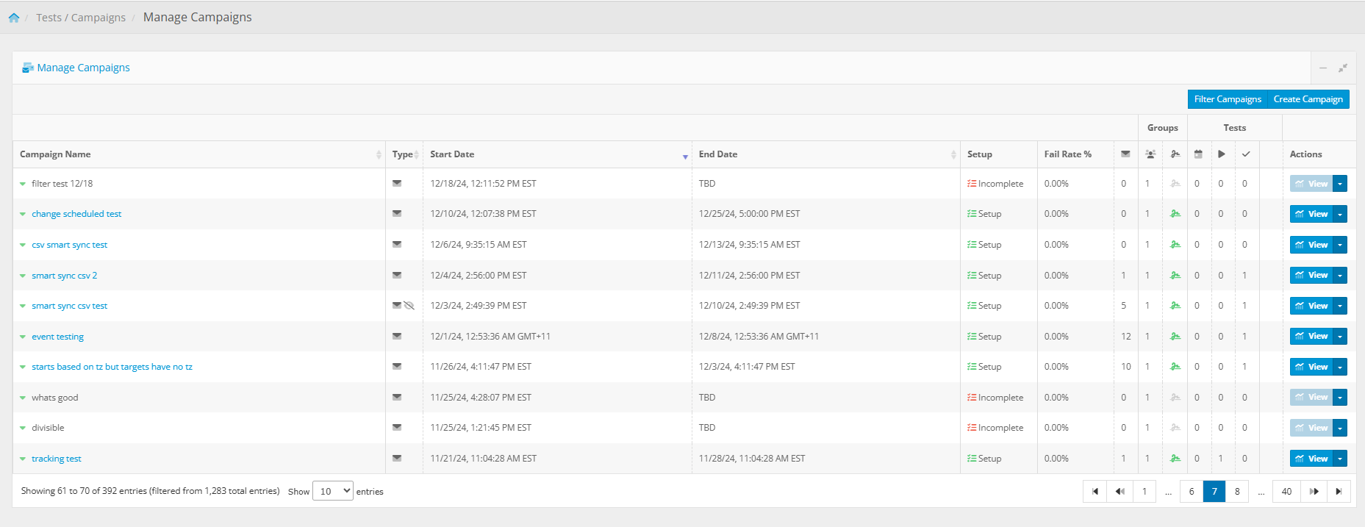Open the entries-per-page dropdown
This screenshot has width=1365, height=527.
pos(333,491)
